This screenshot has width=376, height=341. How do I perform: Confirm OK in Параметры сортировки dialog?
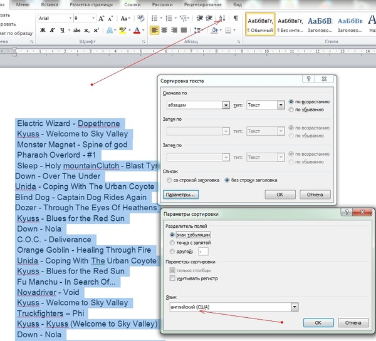tap(318, 323)
